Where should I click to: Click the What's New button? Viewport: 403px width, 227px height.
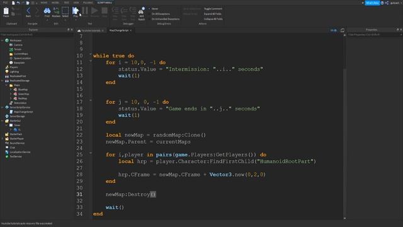372,3
